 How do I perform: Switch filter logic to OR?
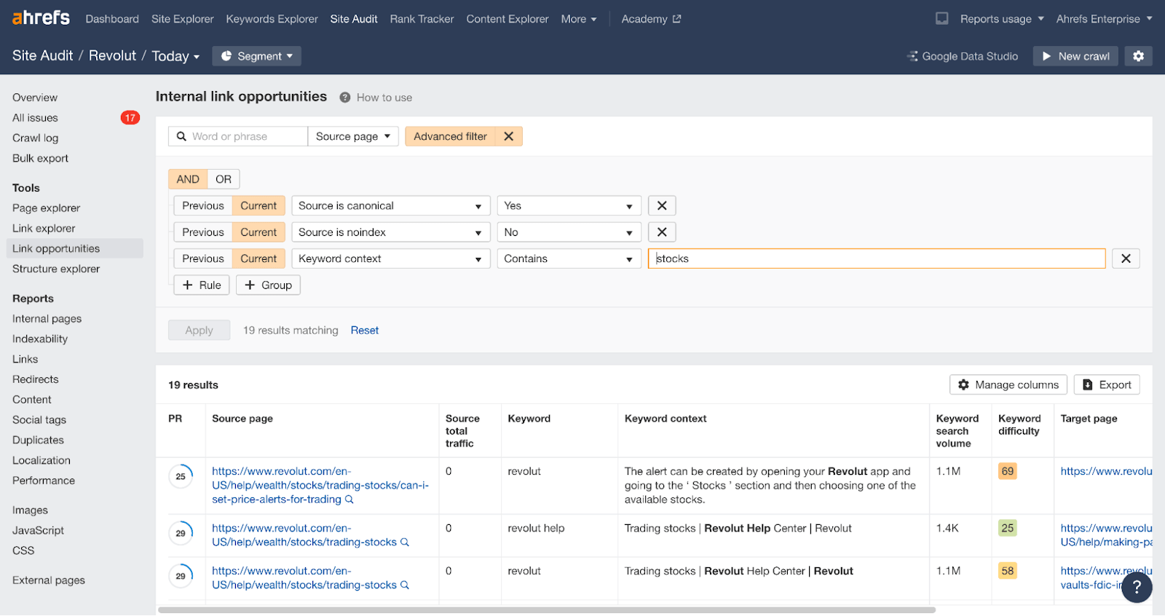coord(224,179)
